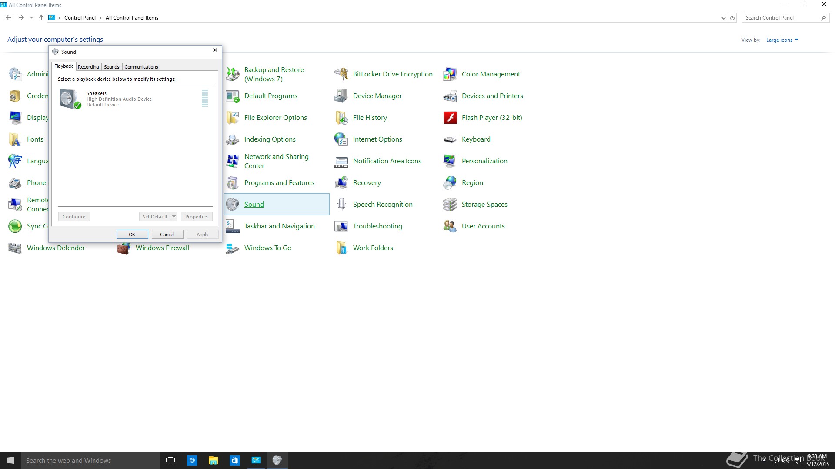The height and width of the screenshot is (469, 835).
Task: Open recent locations dropdown arrow
Action: tap(31, 18)
